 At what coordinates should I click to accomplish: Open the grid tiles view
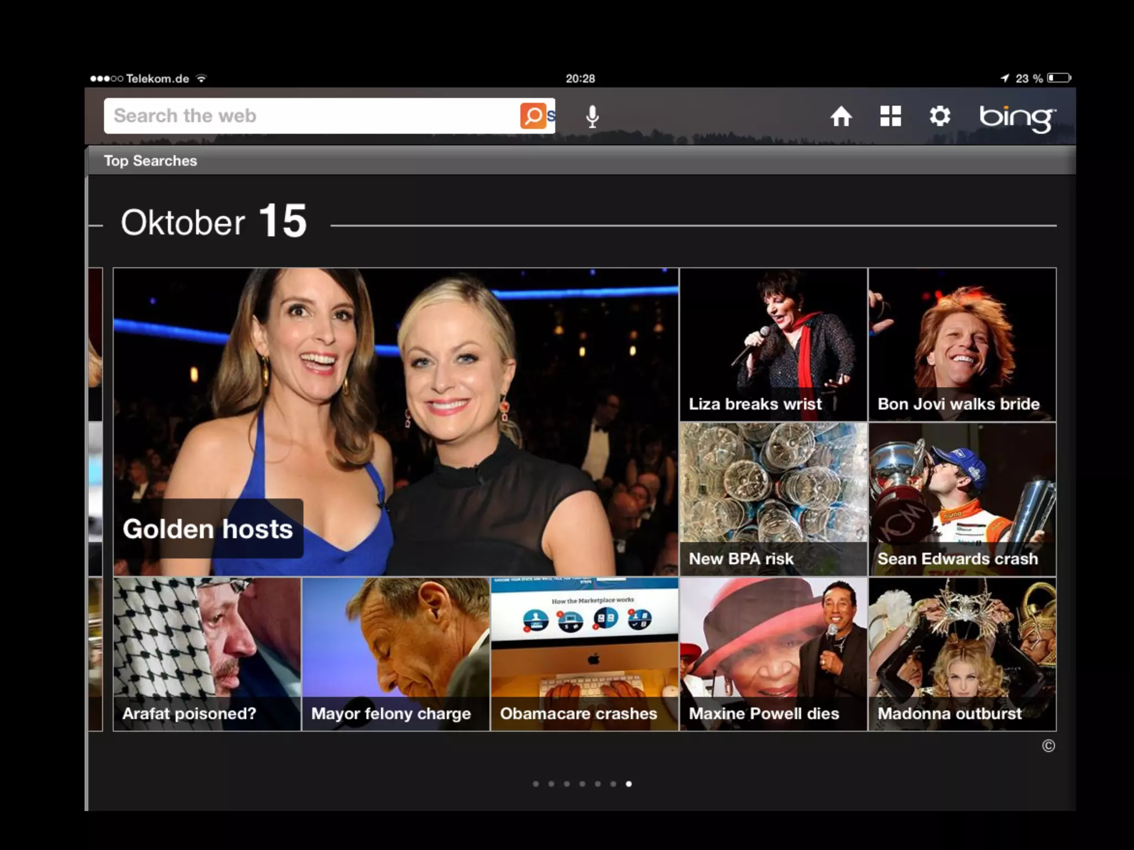tap(890, 116)
